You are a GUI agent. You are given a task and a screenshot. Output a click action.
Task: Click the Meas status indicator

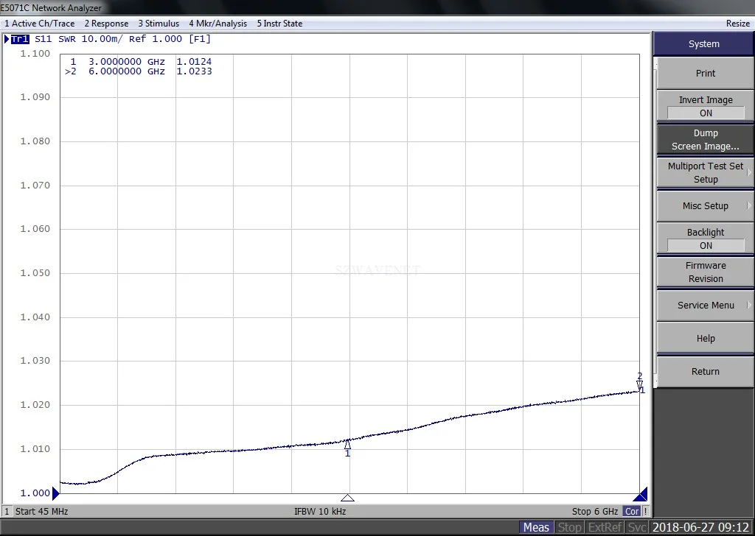coord(537,527)
